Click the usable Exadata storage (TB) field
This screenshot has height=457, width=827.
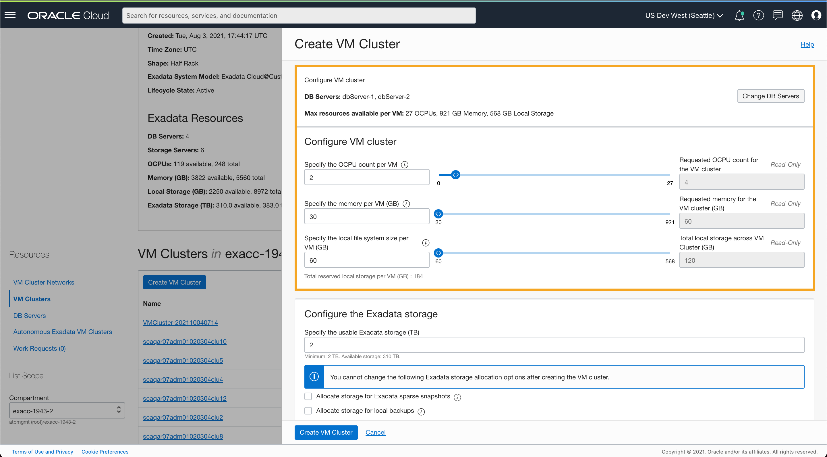554,345
